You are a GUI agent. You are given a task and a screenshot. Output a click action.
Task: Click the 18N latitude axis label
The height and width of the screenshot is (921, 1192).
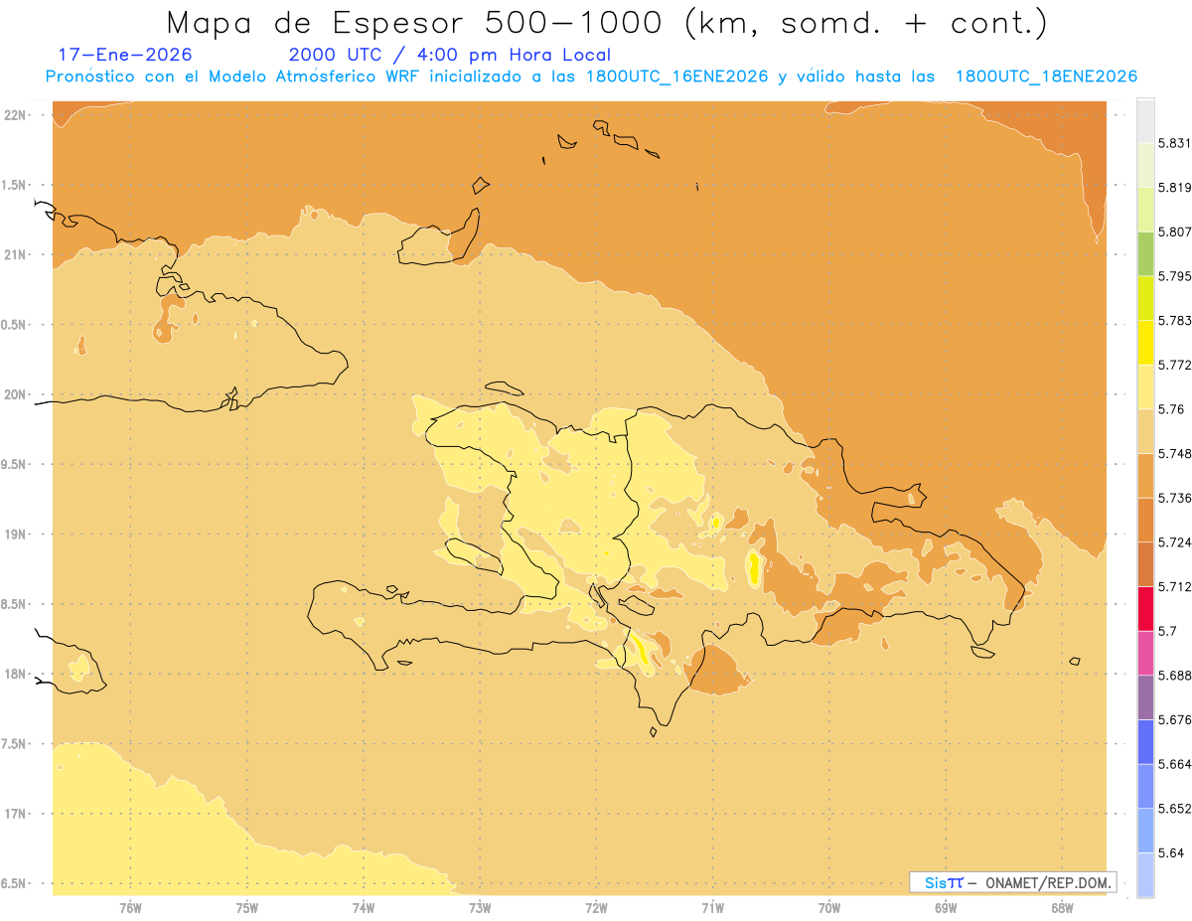(14, 674)
